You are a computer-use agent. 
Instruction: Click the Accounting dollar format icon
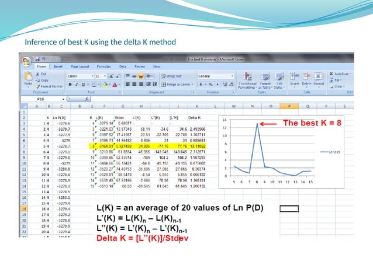[x=201, y=84]
